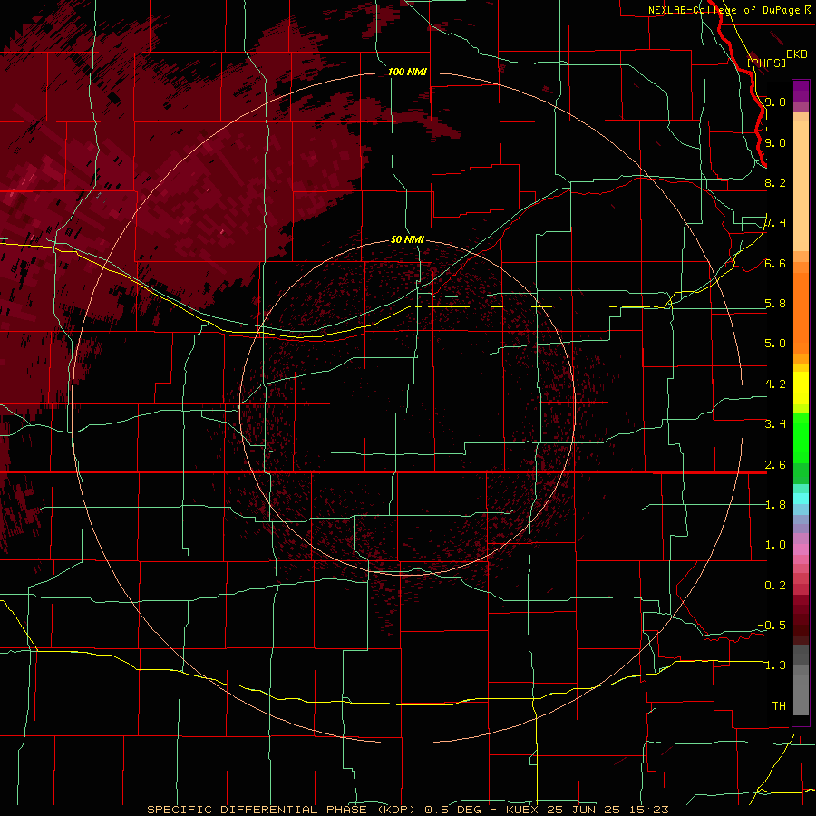The width and height of the screenshot is (816, 816).
Task: Click the -0.5 legend value
Action: 772,626
